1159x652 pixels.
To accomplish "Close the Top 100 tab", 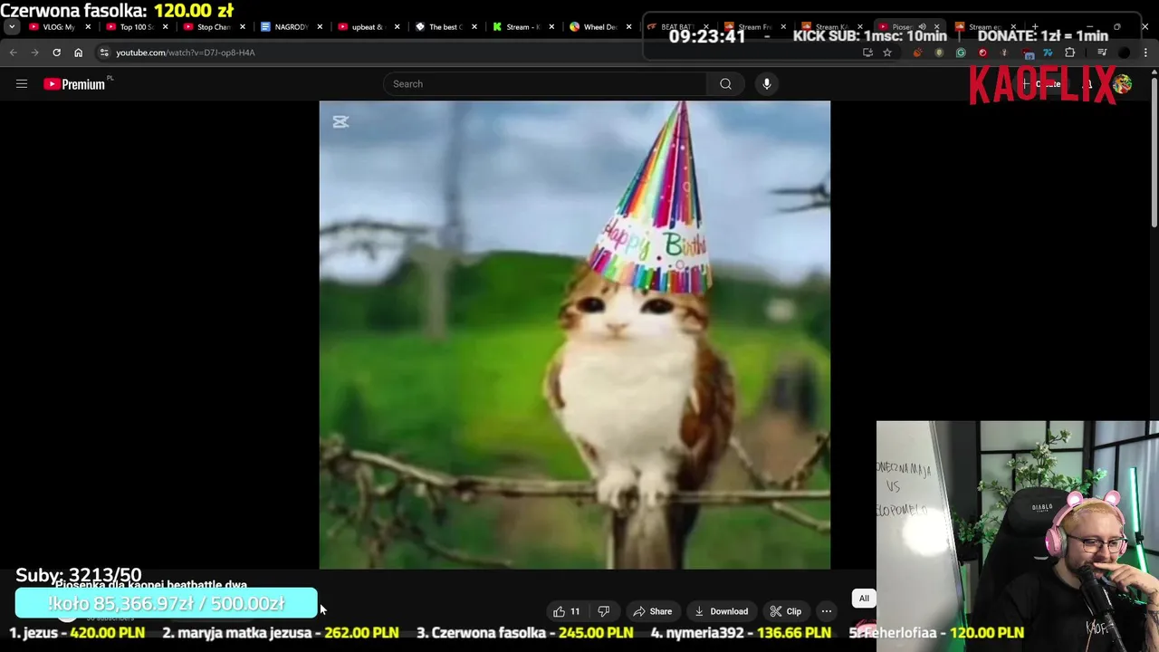I will coord(165,27).
